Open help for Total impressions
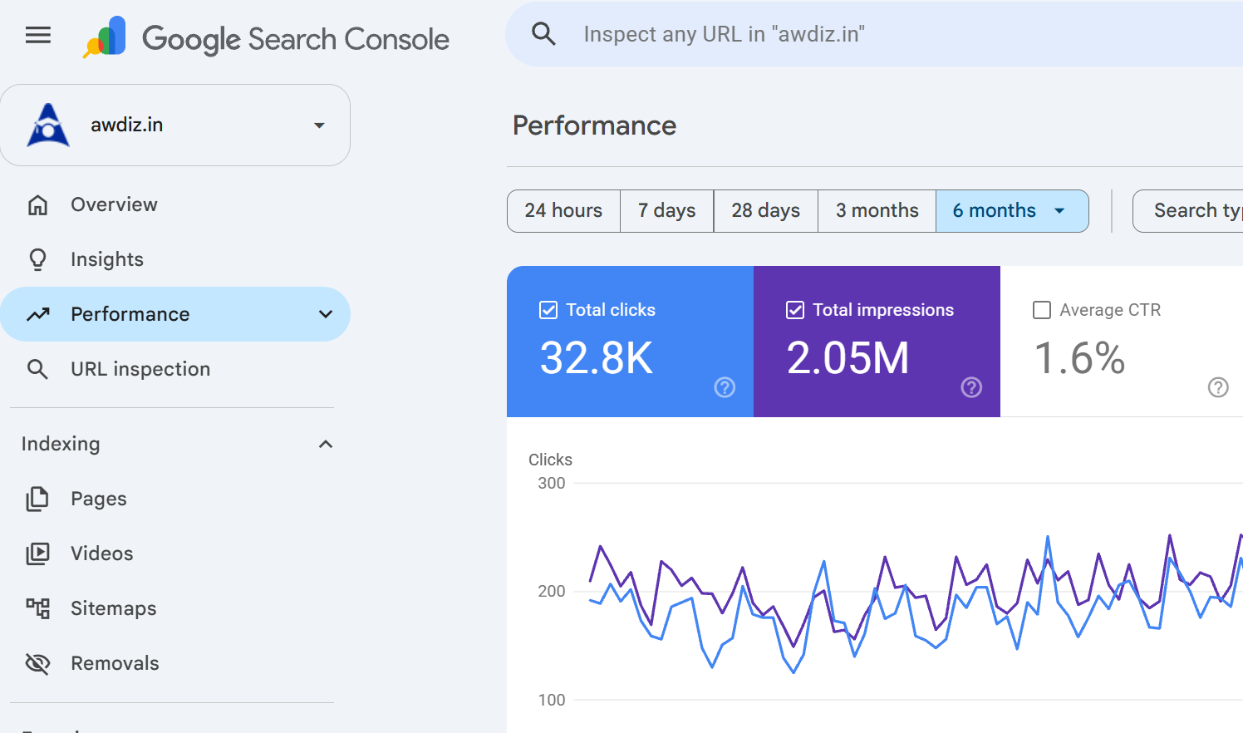Image resolution: width=1243 pixels, height=733 pixels. click(x=971, y=387)
